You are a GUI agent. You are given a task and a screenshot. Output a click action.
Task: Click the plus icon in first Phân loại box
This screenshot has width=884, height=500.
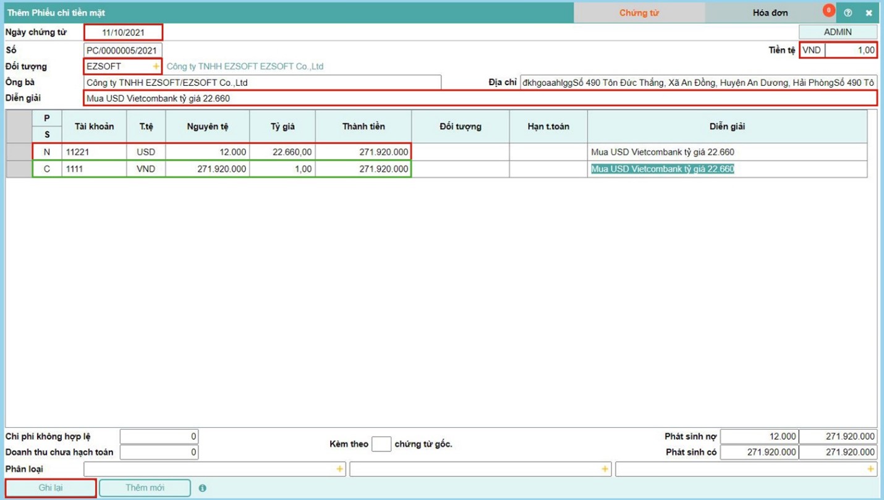tap(339, 470)
